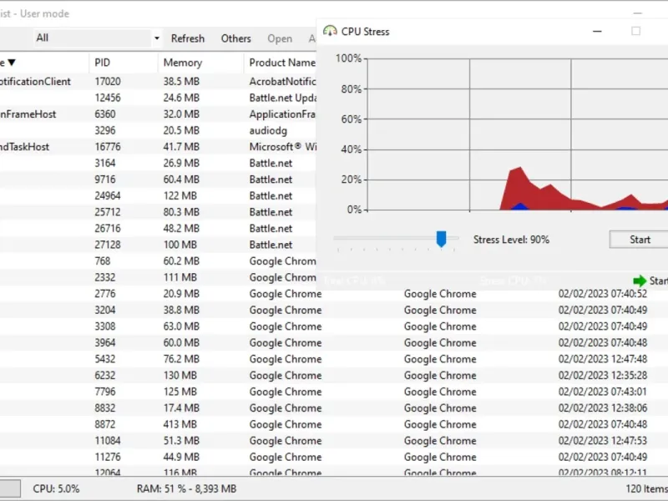
Task: Click the 44.9 MB memory cell
Action: point(181,457)
